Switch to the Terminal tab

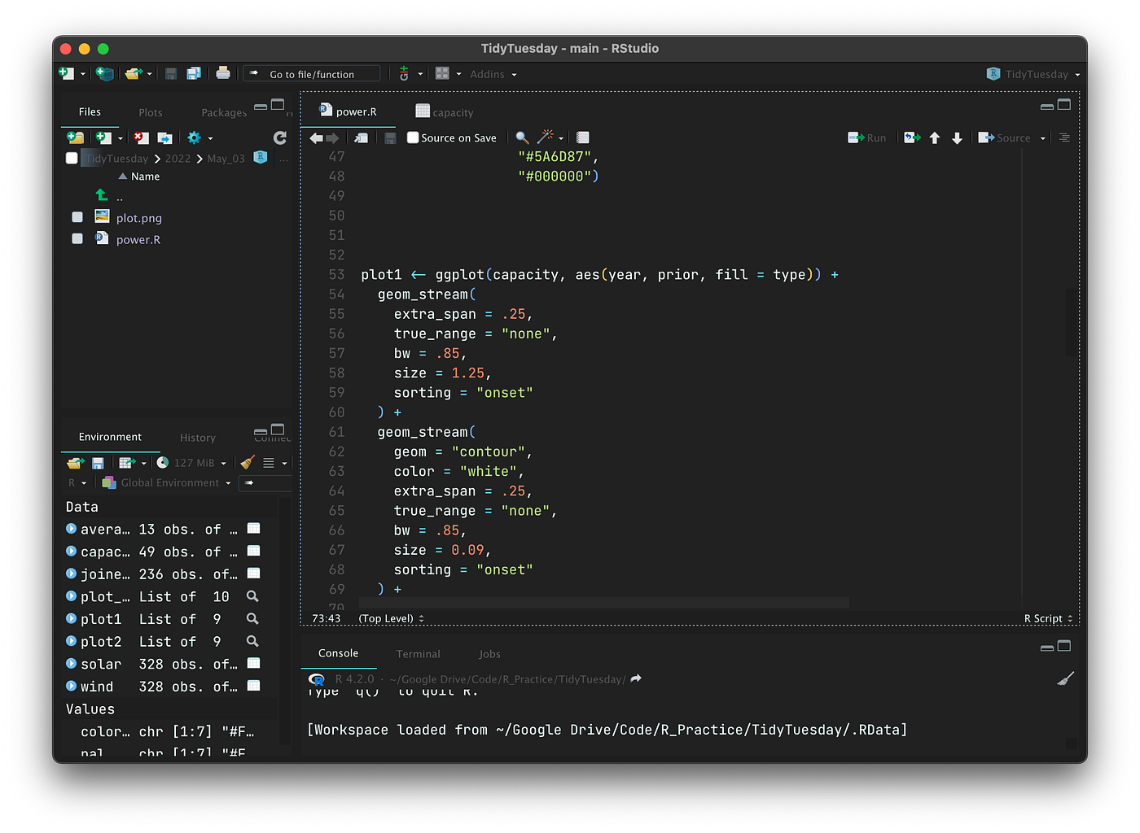(418, 654)
